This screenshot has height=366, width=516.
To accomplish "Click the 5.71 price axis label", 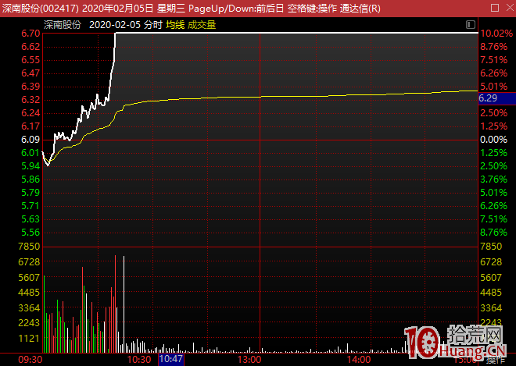I will click(30, 206).
